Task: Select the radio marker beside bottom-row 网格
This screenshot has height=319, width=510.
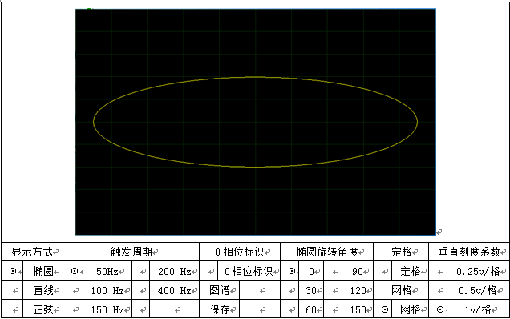Action: 384,309
